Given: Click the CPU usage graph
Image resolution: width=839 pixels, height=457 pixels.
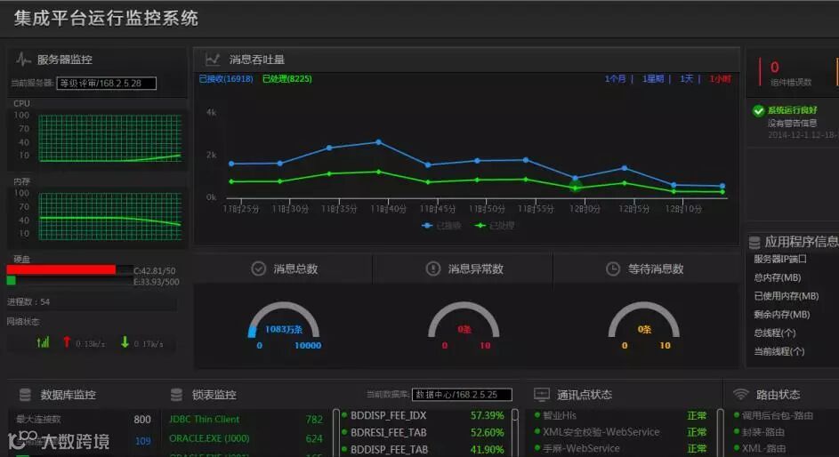Looking at the screenshot, I should (x=110, y=138).
